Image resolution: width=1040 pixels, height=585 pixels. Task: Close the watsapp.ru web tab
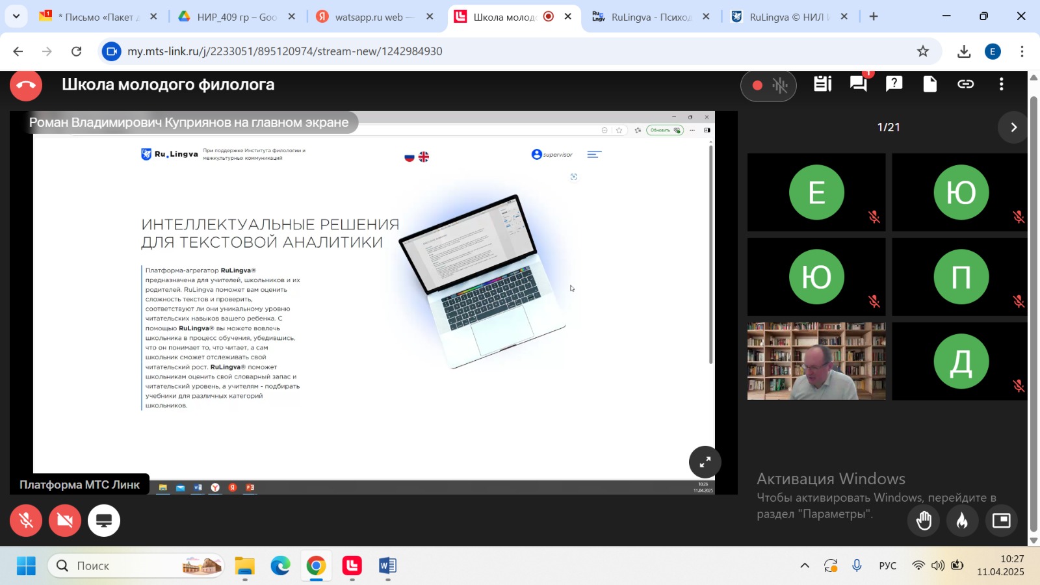click(x=430, y=17)
